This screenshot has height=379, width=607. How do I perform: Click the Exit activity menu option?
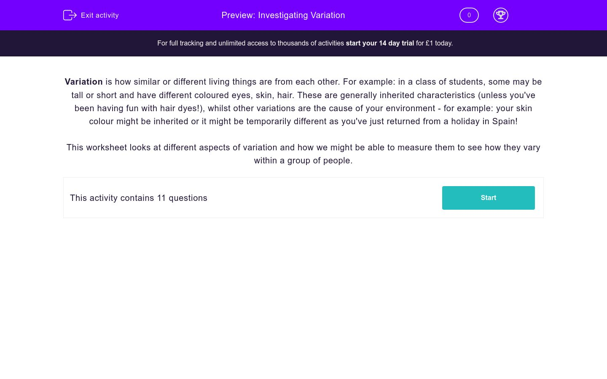coord(99,15)
